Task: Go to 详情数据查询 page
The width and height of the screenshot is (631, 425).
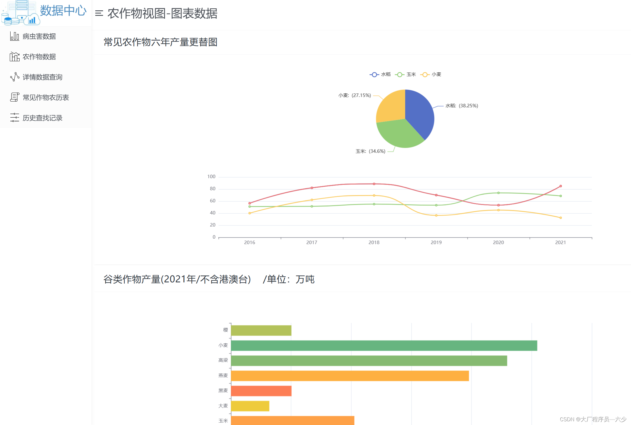Action: 42,77
